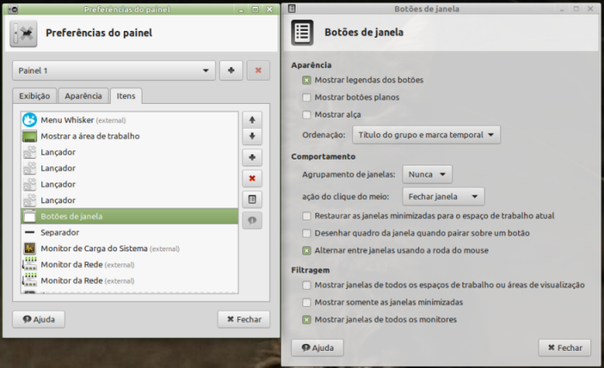Open ação do clique do meio dropdown
604x368 pixels.
click(x=443, y=196)
